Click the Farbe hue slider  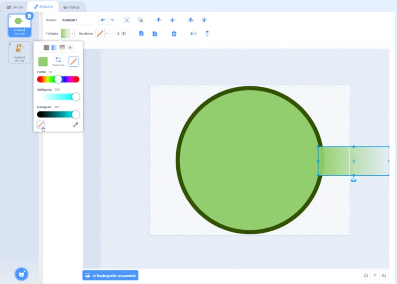coord(58,79)
